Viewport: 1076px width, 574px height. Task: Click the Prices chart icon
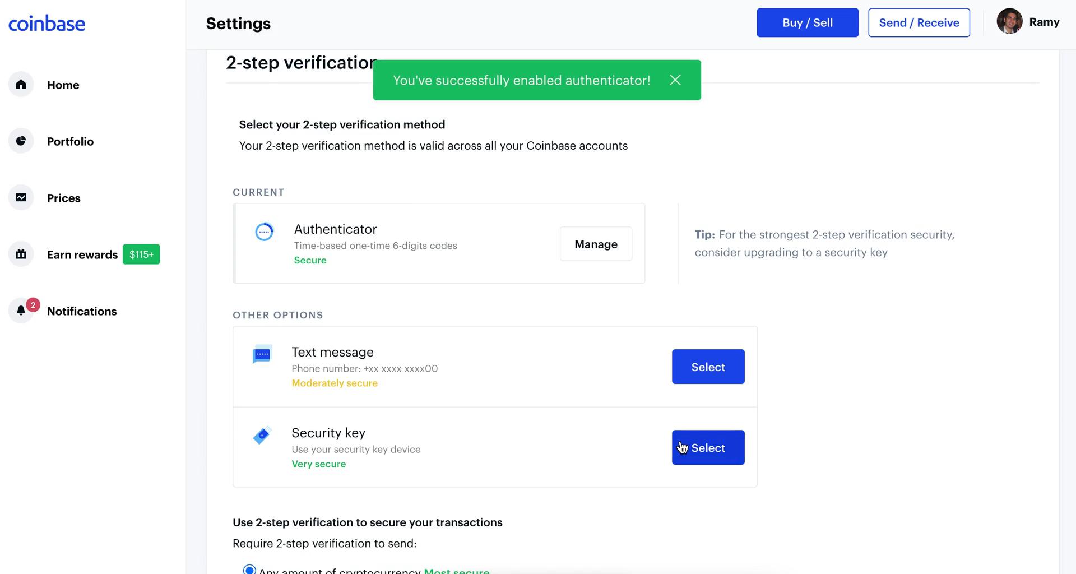[21, 198]
